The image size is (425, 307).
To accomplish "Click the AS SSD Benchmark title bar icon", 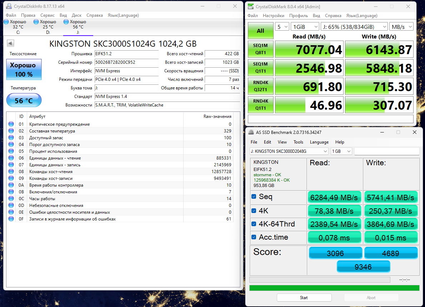I will tap(251, 132).
